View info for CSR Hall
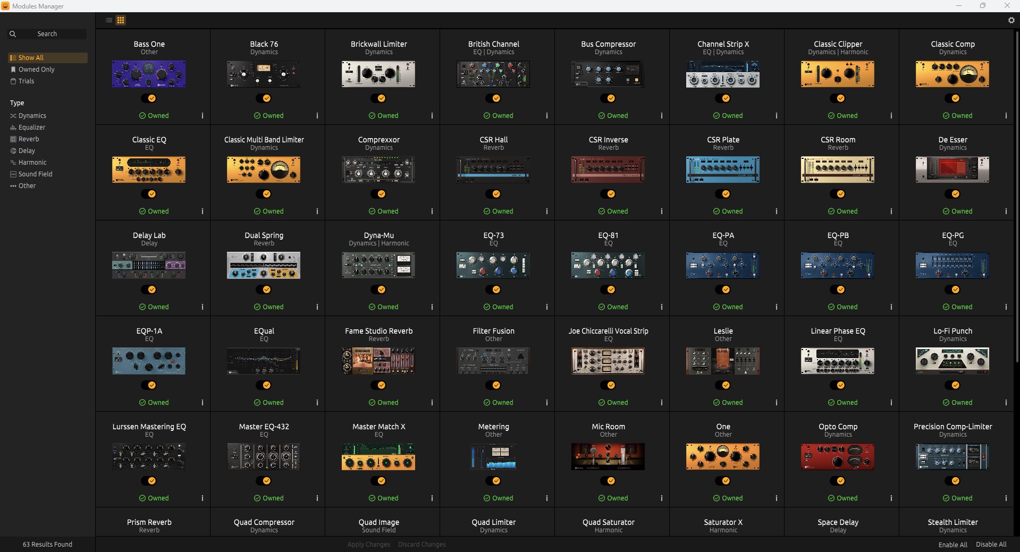The image size is (1020, 552). [547, 211]
